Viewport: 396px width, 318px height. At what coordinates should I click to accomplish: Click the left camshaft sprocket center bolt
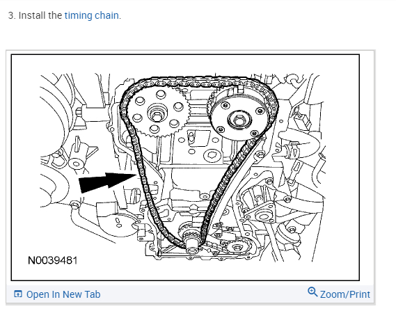pos(157,116)
